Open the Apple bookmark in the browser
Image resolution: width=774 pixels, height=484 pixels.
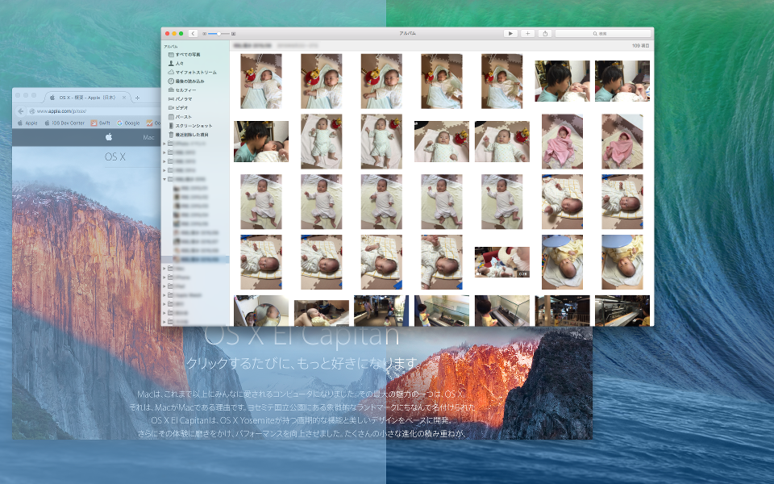(27, 123)
